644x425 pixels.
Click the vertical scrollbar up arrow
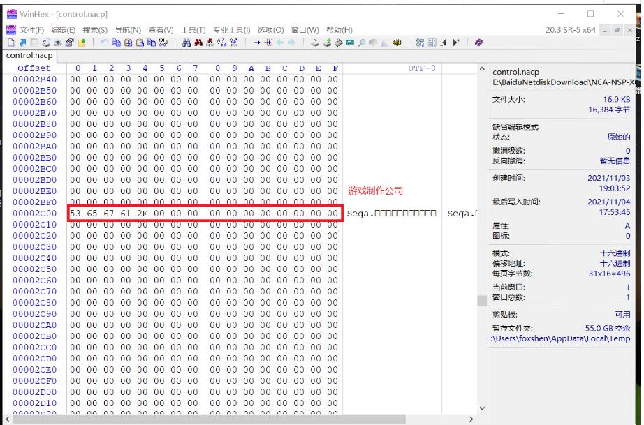click(x=481, y=69)
